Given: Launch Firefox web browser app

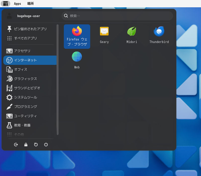Looking at the screenshot, I should pyautogui.click(x=77, y=36).
